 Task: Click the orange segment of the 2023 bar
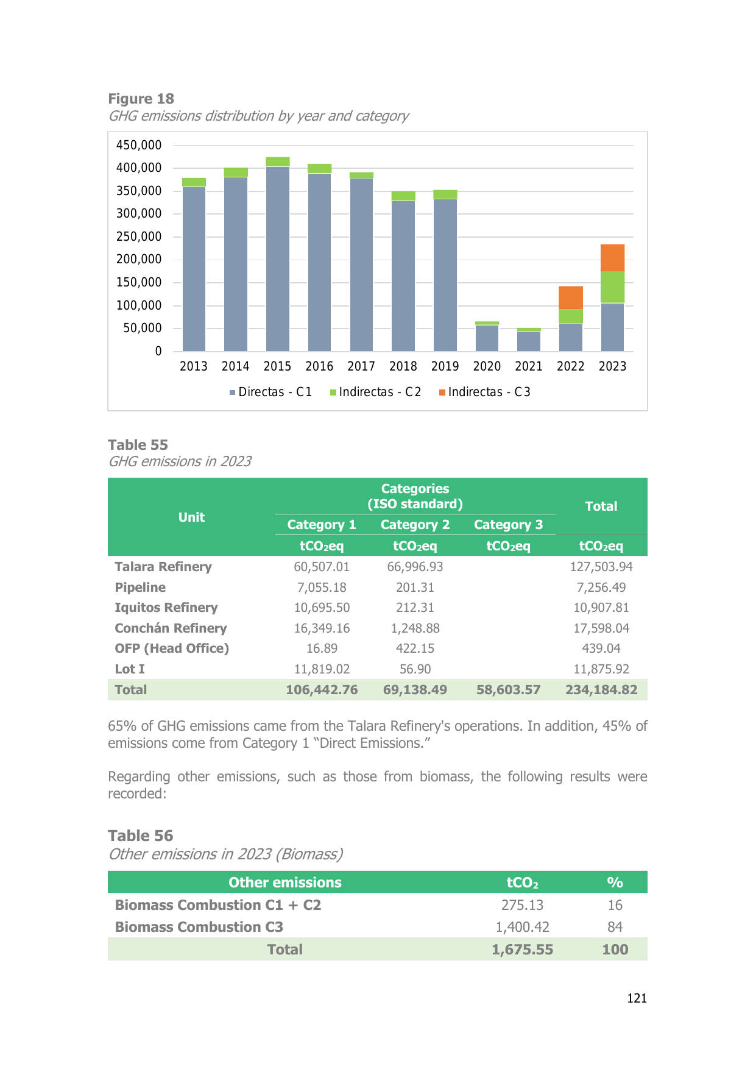pos(612,258)
